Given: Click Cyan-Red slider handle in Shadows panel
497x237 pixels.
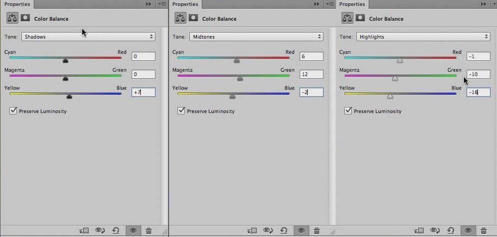Looking at the screenshot, I should point(65,60).
